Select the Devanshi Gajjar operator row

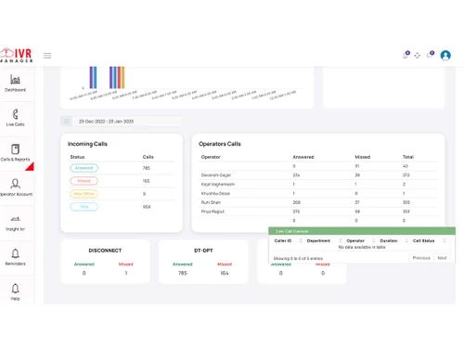coord(318,175)
